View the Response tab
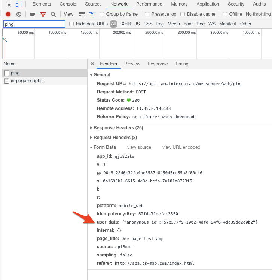This screenshot has height=280, width=272. click(158, 64)
